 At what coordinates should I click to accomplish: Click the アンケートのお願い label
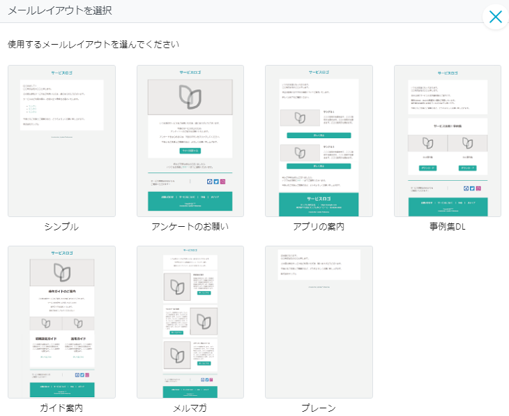[190, 227]
